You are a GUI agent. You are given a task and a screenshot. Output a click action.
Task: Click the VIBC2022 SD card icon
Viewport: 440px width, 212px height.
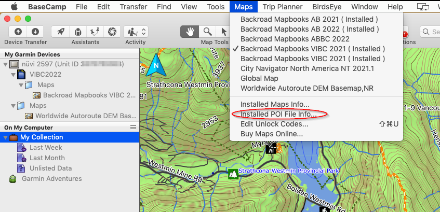[20, 75]
